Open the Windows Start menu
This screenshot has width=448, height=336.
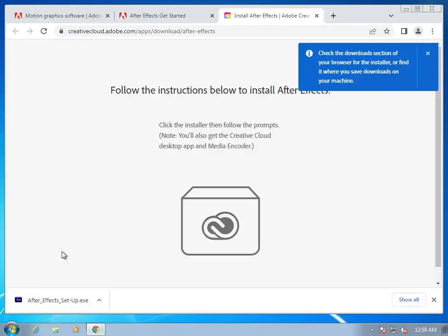click(12, 329)
